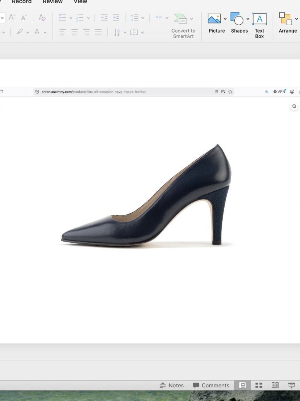Decrease font size with the small A icon
Screen dimensions: 300x401
point(24,17)
